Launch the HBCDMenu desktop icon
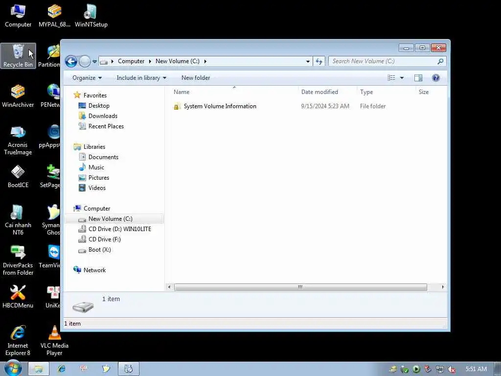The image size is (501, 376). pos(18,297)
